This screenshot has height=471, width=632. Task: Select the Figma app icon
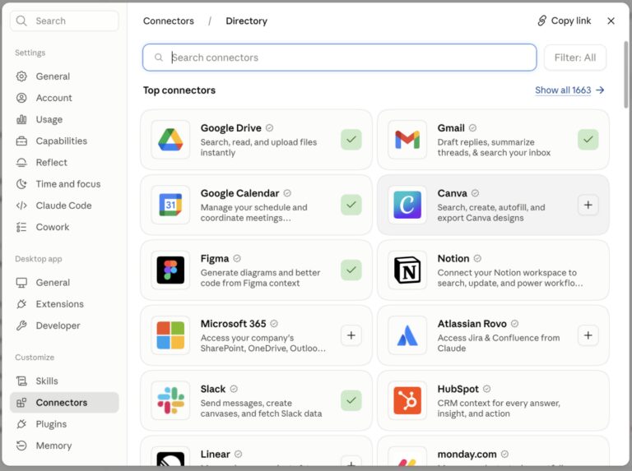170,270
